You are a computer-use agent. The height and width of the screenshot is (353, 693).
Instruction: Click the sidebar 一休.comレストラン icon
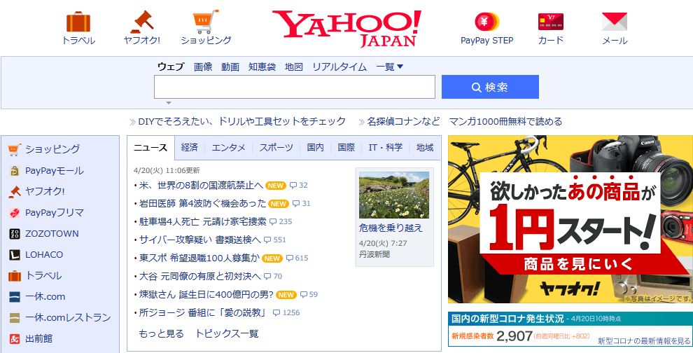[x=15, y=317]
